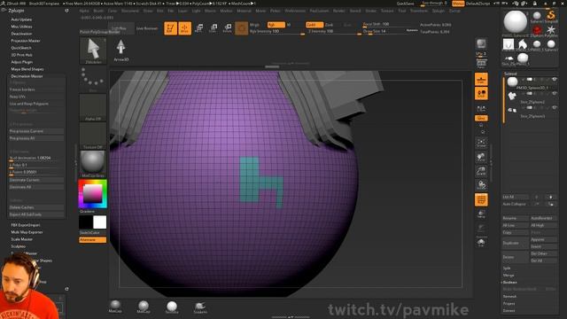The height and width of the screenshot is (319, 567).
Task: Toggle the PolyF polyframe button
Action: point(481,199)
